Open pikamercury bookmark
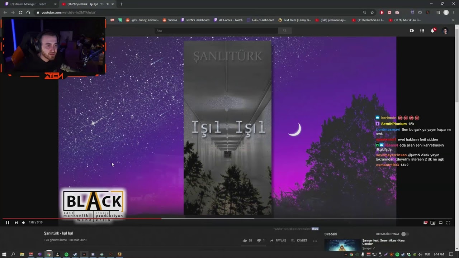This screenshot has width=459, height=258. pos(331,20)
